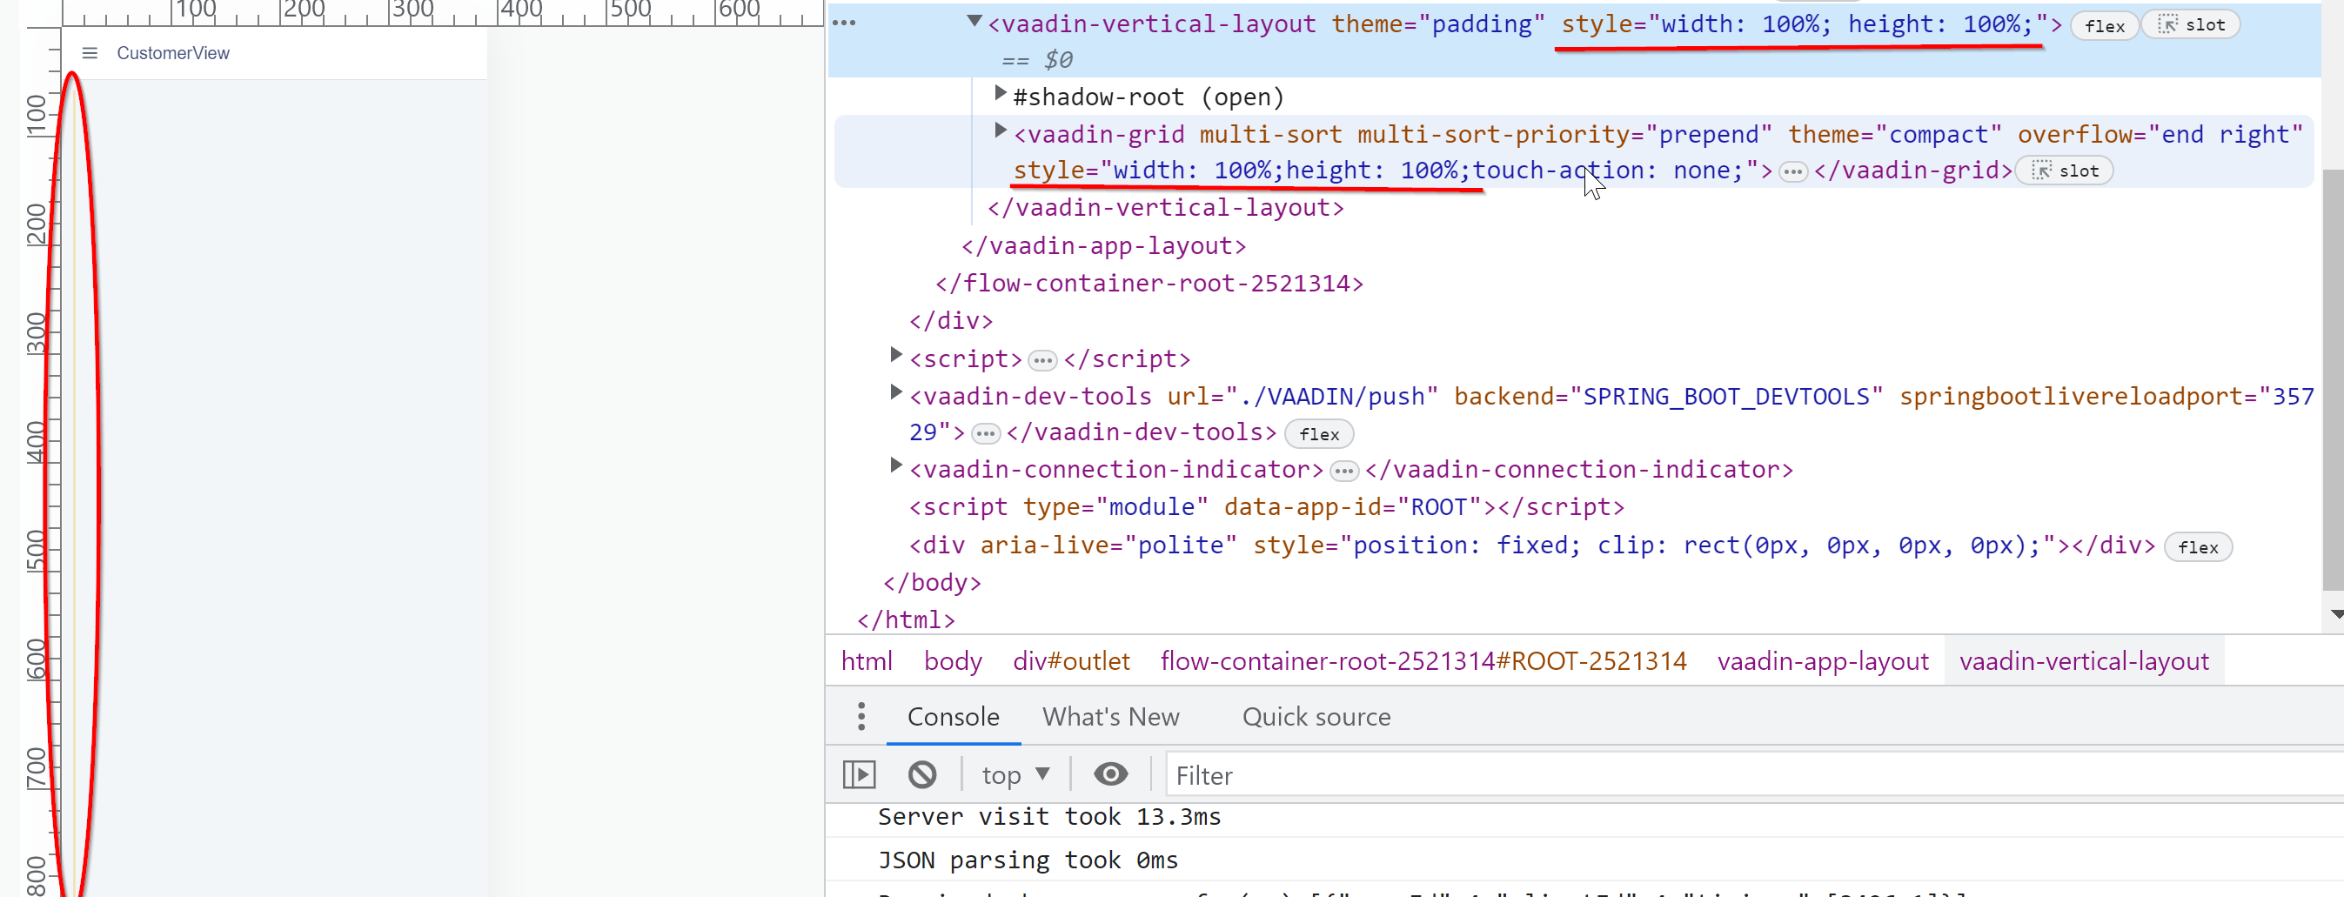Click the multi-sort-priority="prepend" attribute
The height and width of the screenshot is (897, 2344).
[1564, 134]
